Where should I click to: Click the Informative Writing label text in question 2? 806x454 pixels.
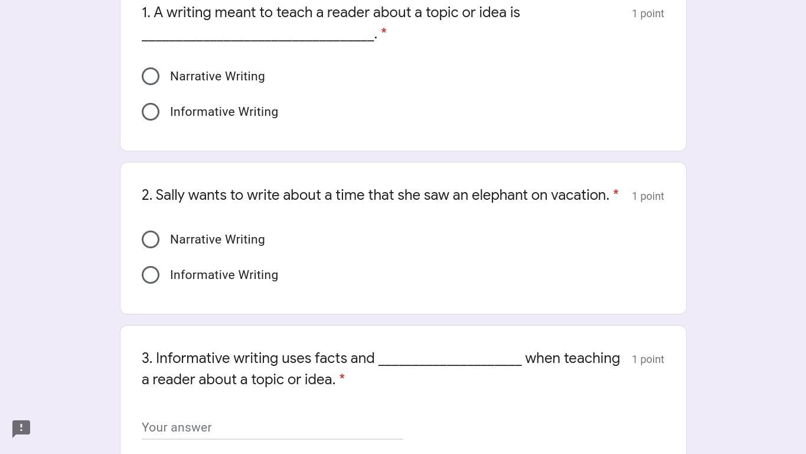[224, 275]
